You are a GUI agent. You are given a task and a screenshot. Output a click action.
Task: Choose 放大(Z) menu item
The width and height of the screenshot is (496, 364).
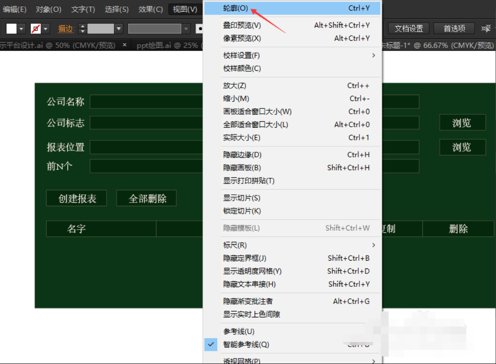pyautogui.click(x=292, y=86)
